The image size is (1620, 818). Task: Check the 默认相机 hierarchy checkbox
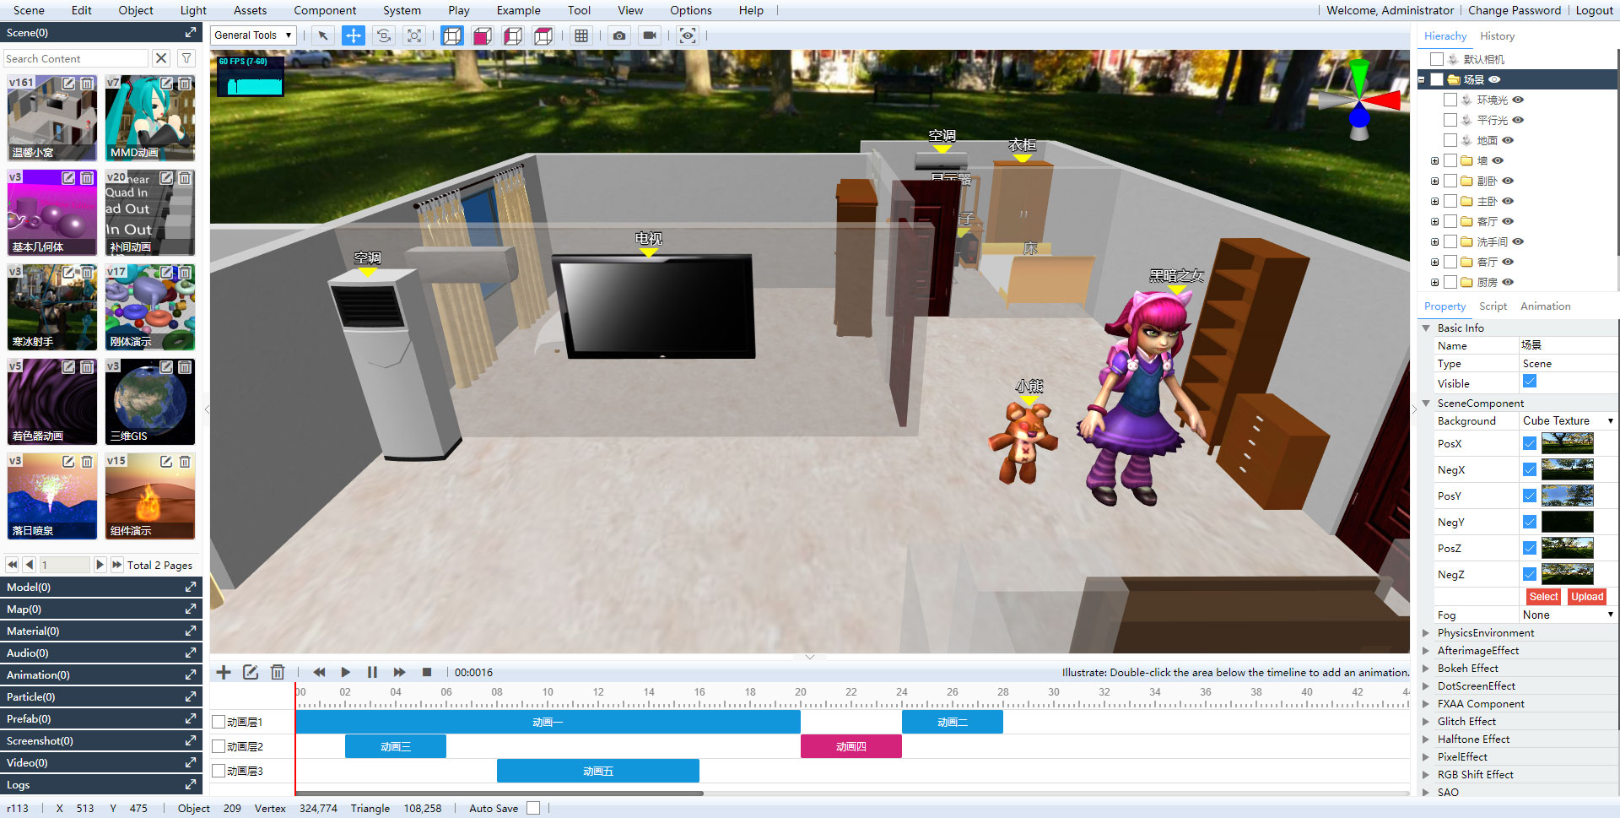1437,59
